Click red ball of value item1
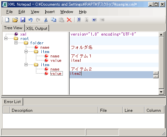The image size is (167, 137). (x=46, y=60)
